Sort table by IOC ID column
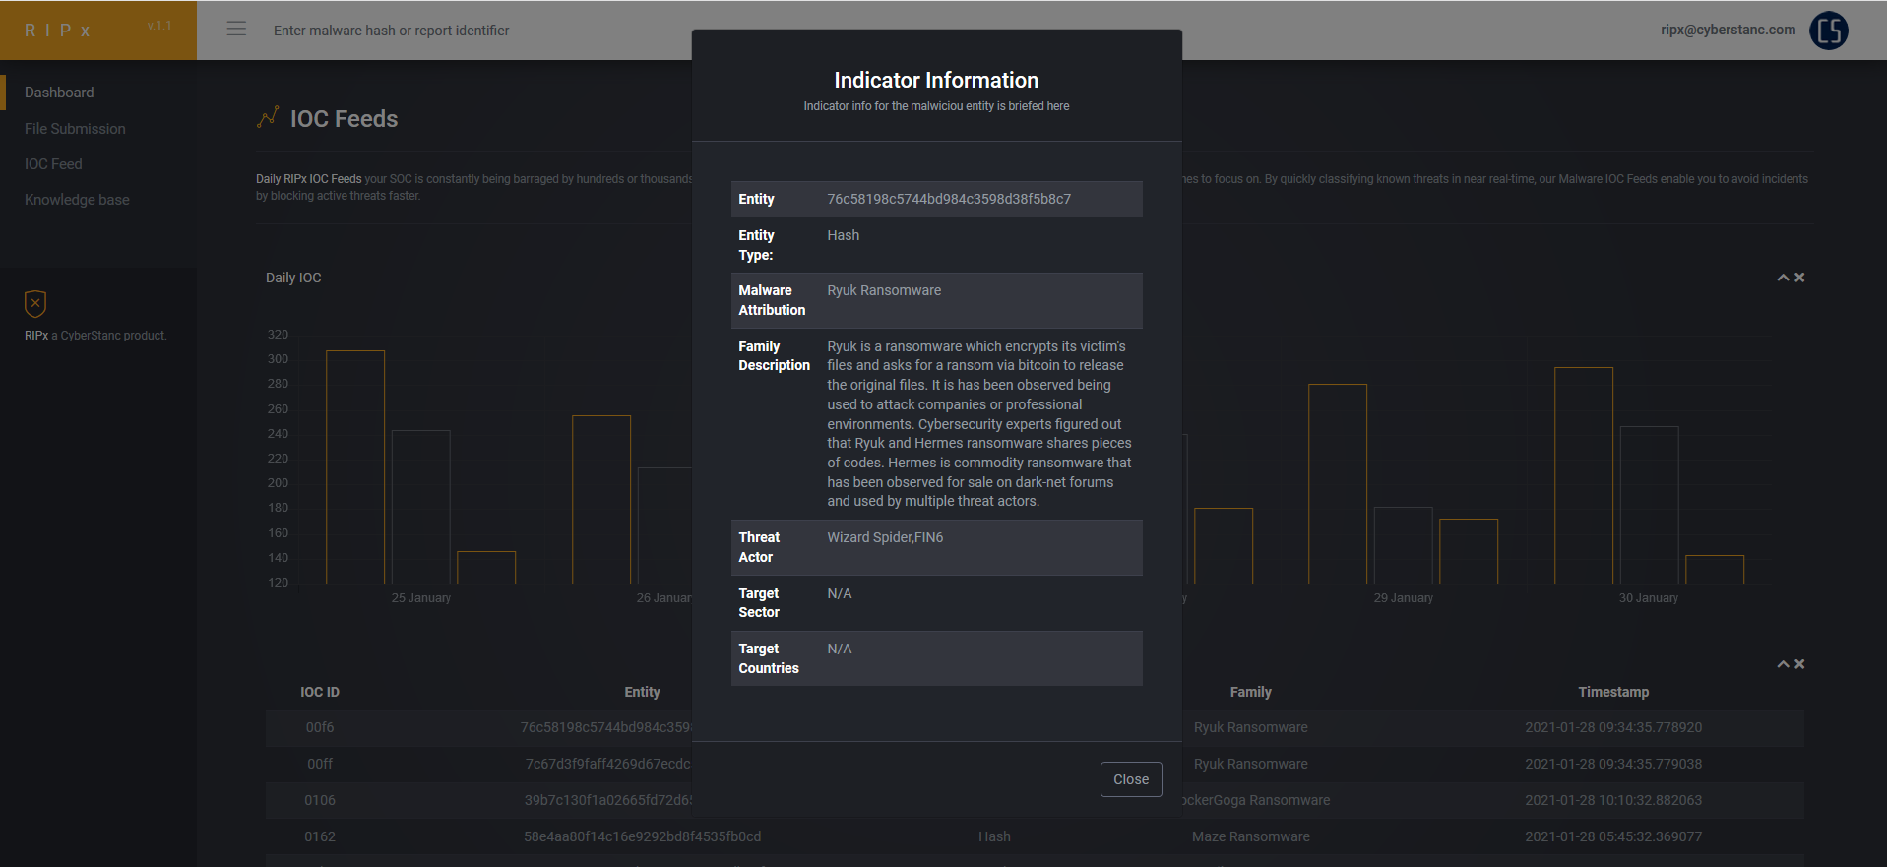Screen dimensions: 1887x867 click(320, 692)
